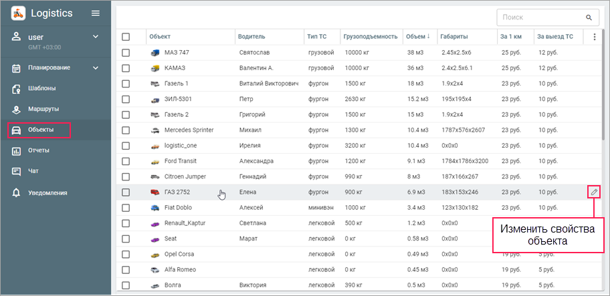
Task: Select the Ford Transit row checkbox
Action: coord(126,161)
